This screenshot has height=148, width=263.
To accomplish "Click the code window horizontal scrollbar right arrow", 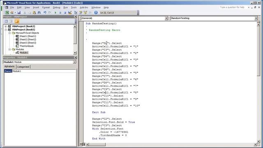I will [255, 144].
